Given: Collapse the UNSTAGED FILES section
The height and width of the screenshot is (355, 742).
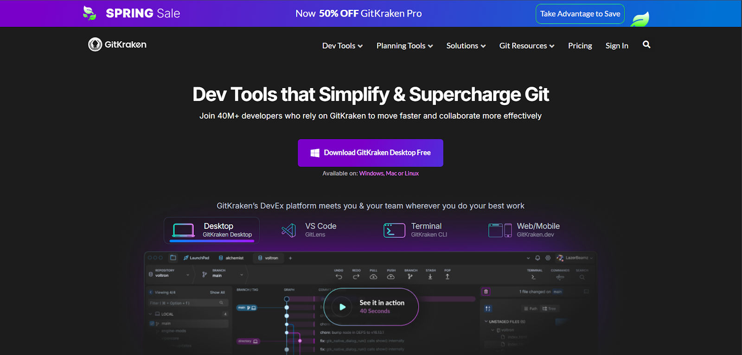Looking at the screenshot, I should click(486, 321).
